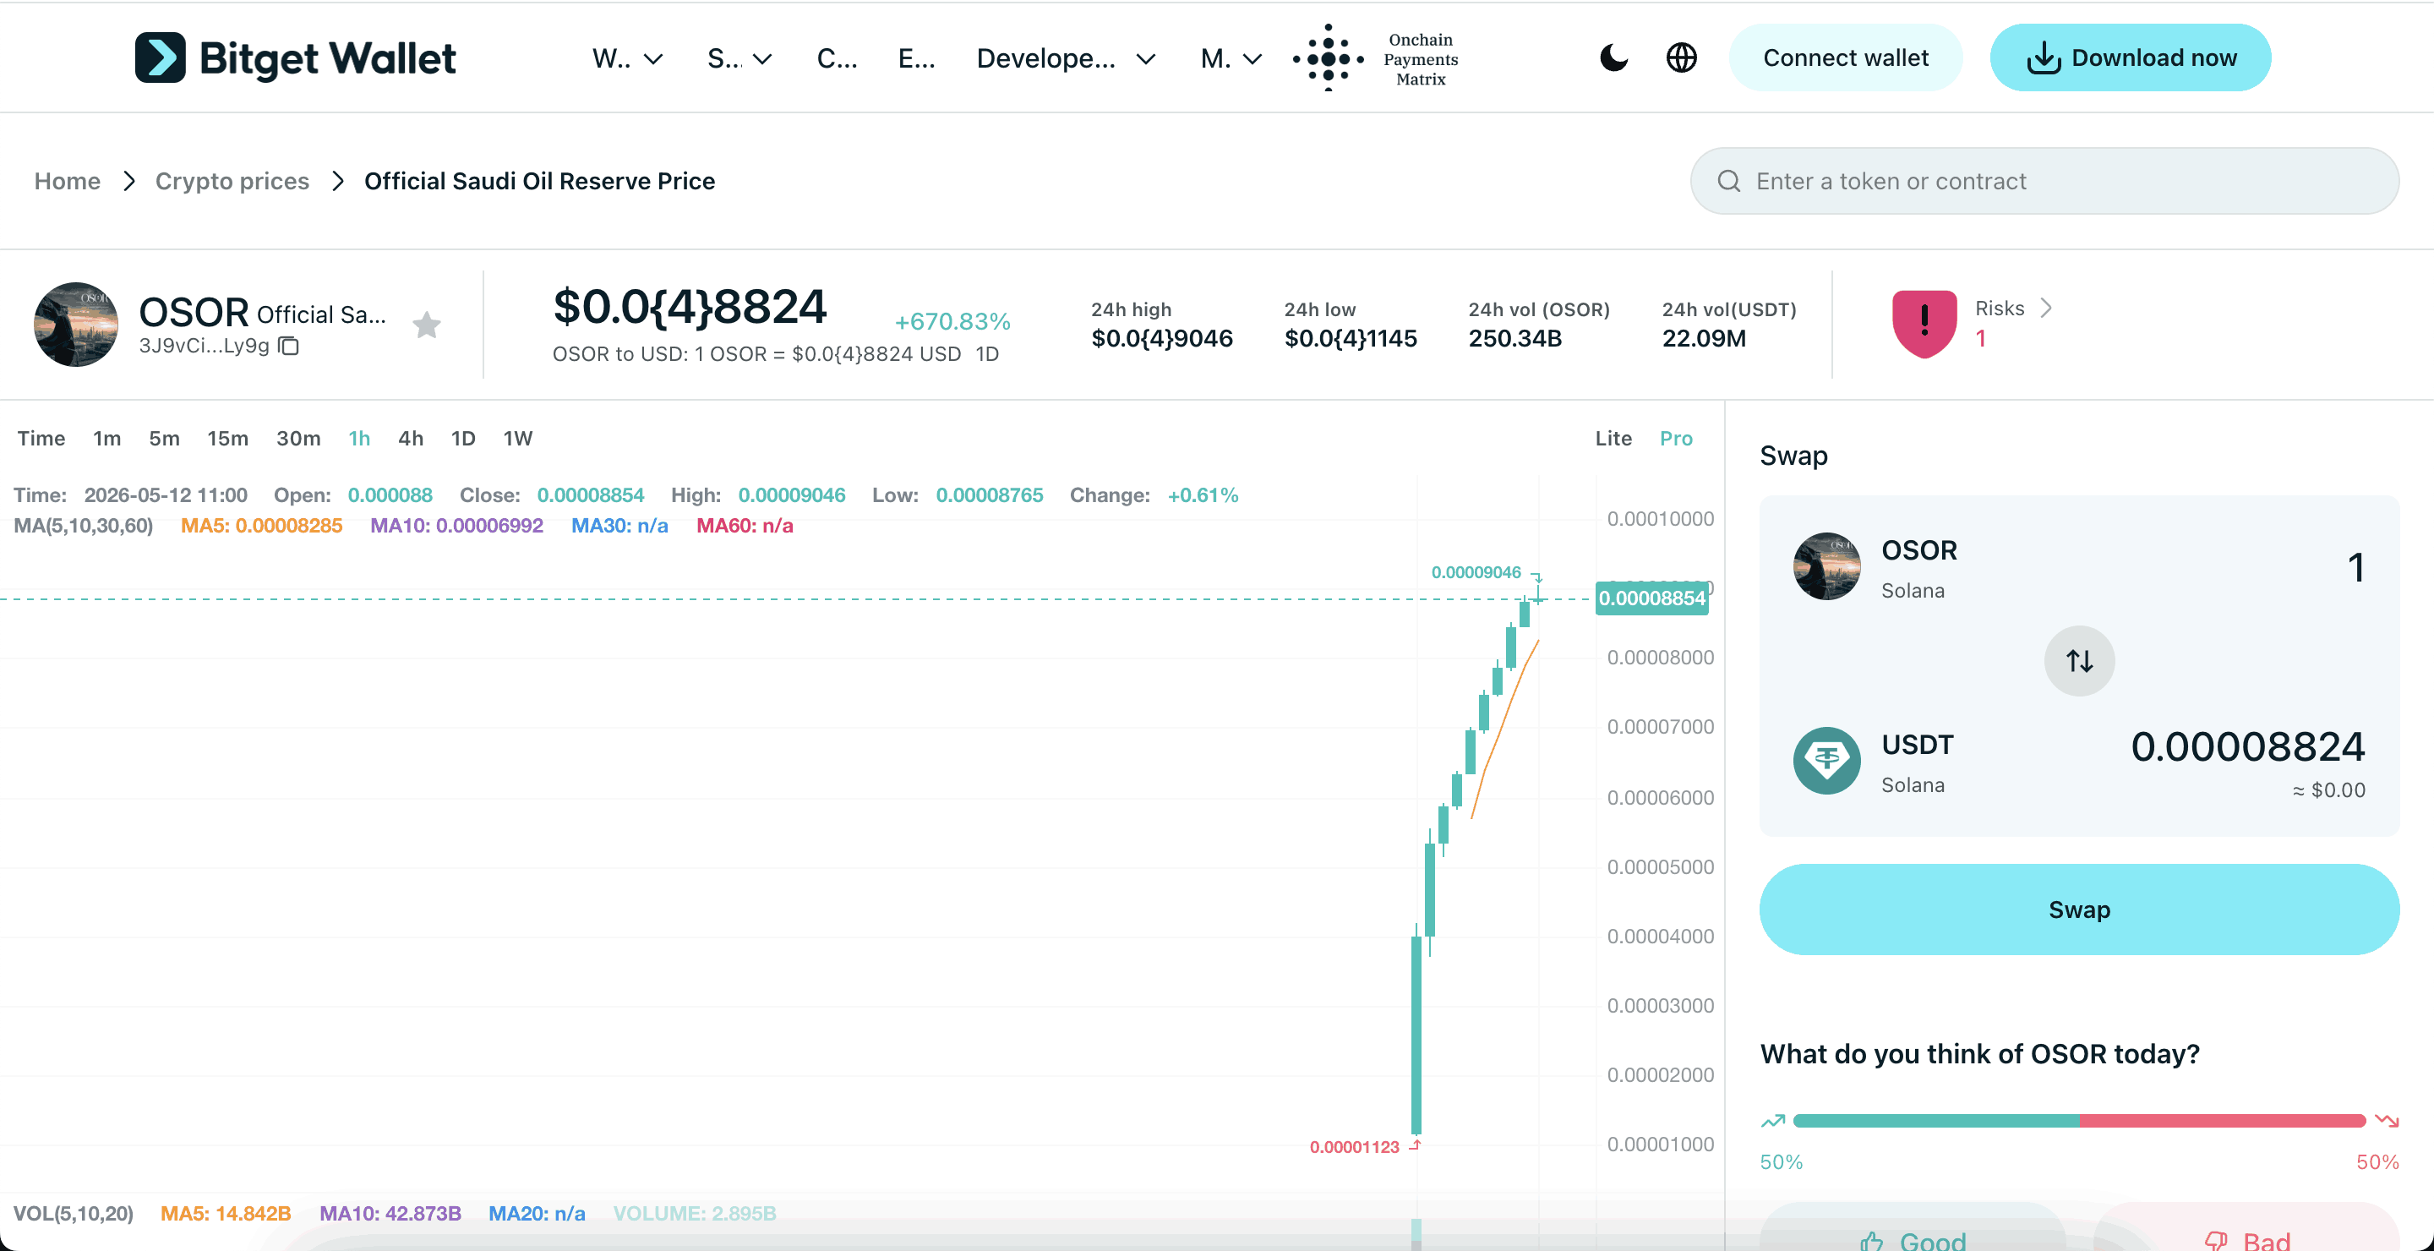Screen dimensions: 2434x1251
Task: Click the red risk shield icon
Action: coord(1924,323)
